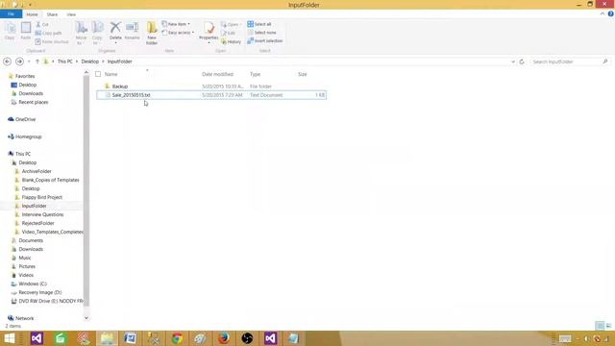Select the Backup folder
Viewport: 615px width, 346px height.
(x=120, y=86)
